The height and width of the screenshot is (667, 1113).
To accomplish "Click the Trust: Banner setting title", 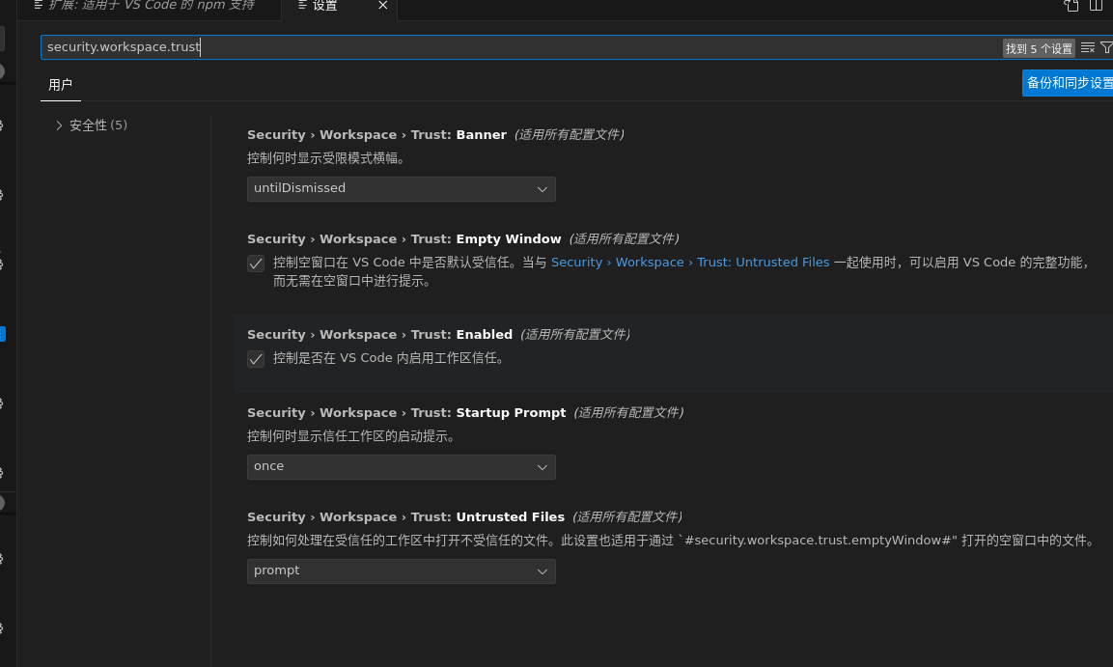I will pyautogui.click(x=376, y=135).
